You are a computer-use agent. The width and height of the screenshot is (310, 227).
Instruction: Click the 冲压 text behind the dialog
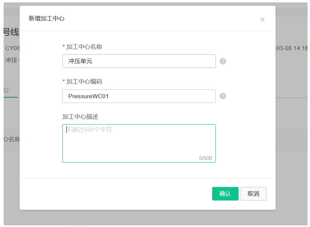(x=11, y=60)
